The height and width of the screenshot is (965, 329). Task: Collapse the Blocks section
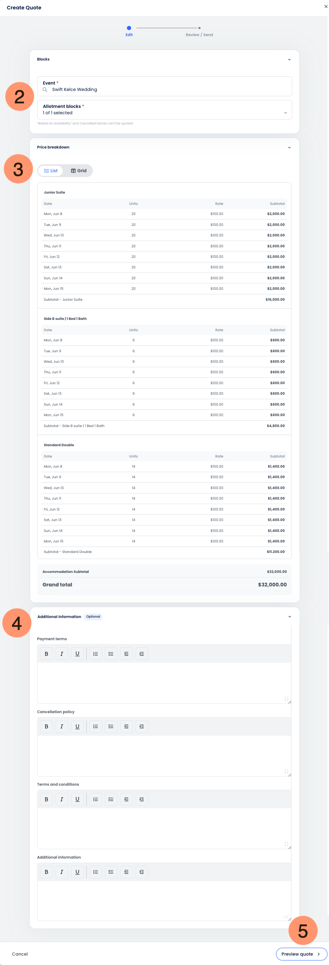coord(289,59)
